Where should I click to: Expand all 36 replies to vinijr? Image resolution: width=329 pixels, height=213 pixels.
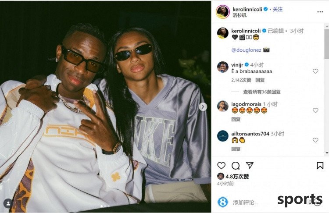click(262, 92)
